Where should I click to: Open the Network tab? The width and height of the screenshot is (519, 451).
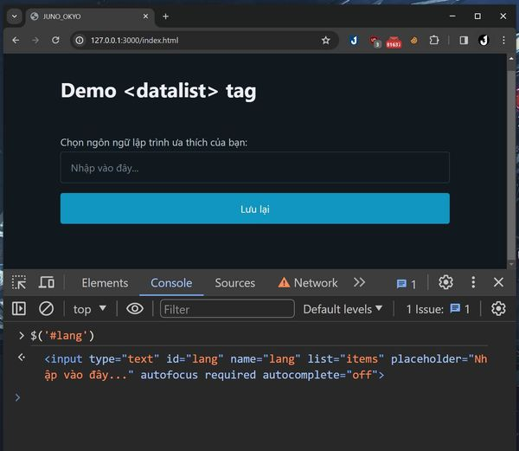pyautogui.click(x=308, y=283)
